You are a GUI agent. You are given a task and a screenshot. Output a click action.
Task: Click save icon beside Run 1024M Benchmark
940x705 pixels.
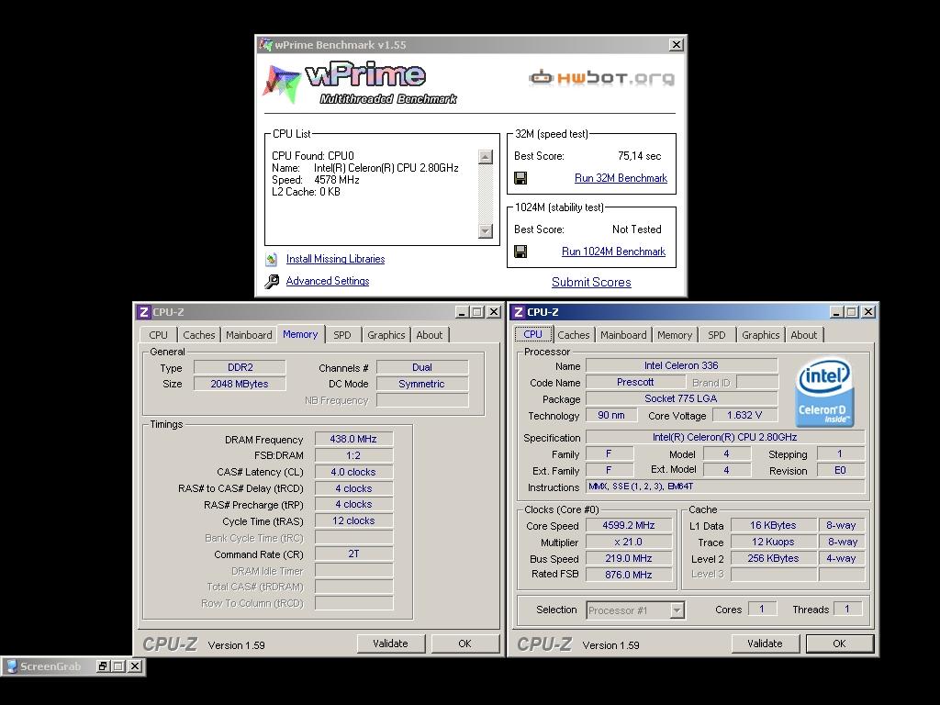(520, 252)
